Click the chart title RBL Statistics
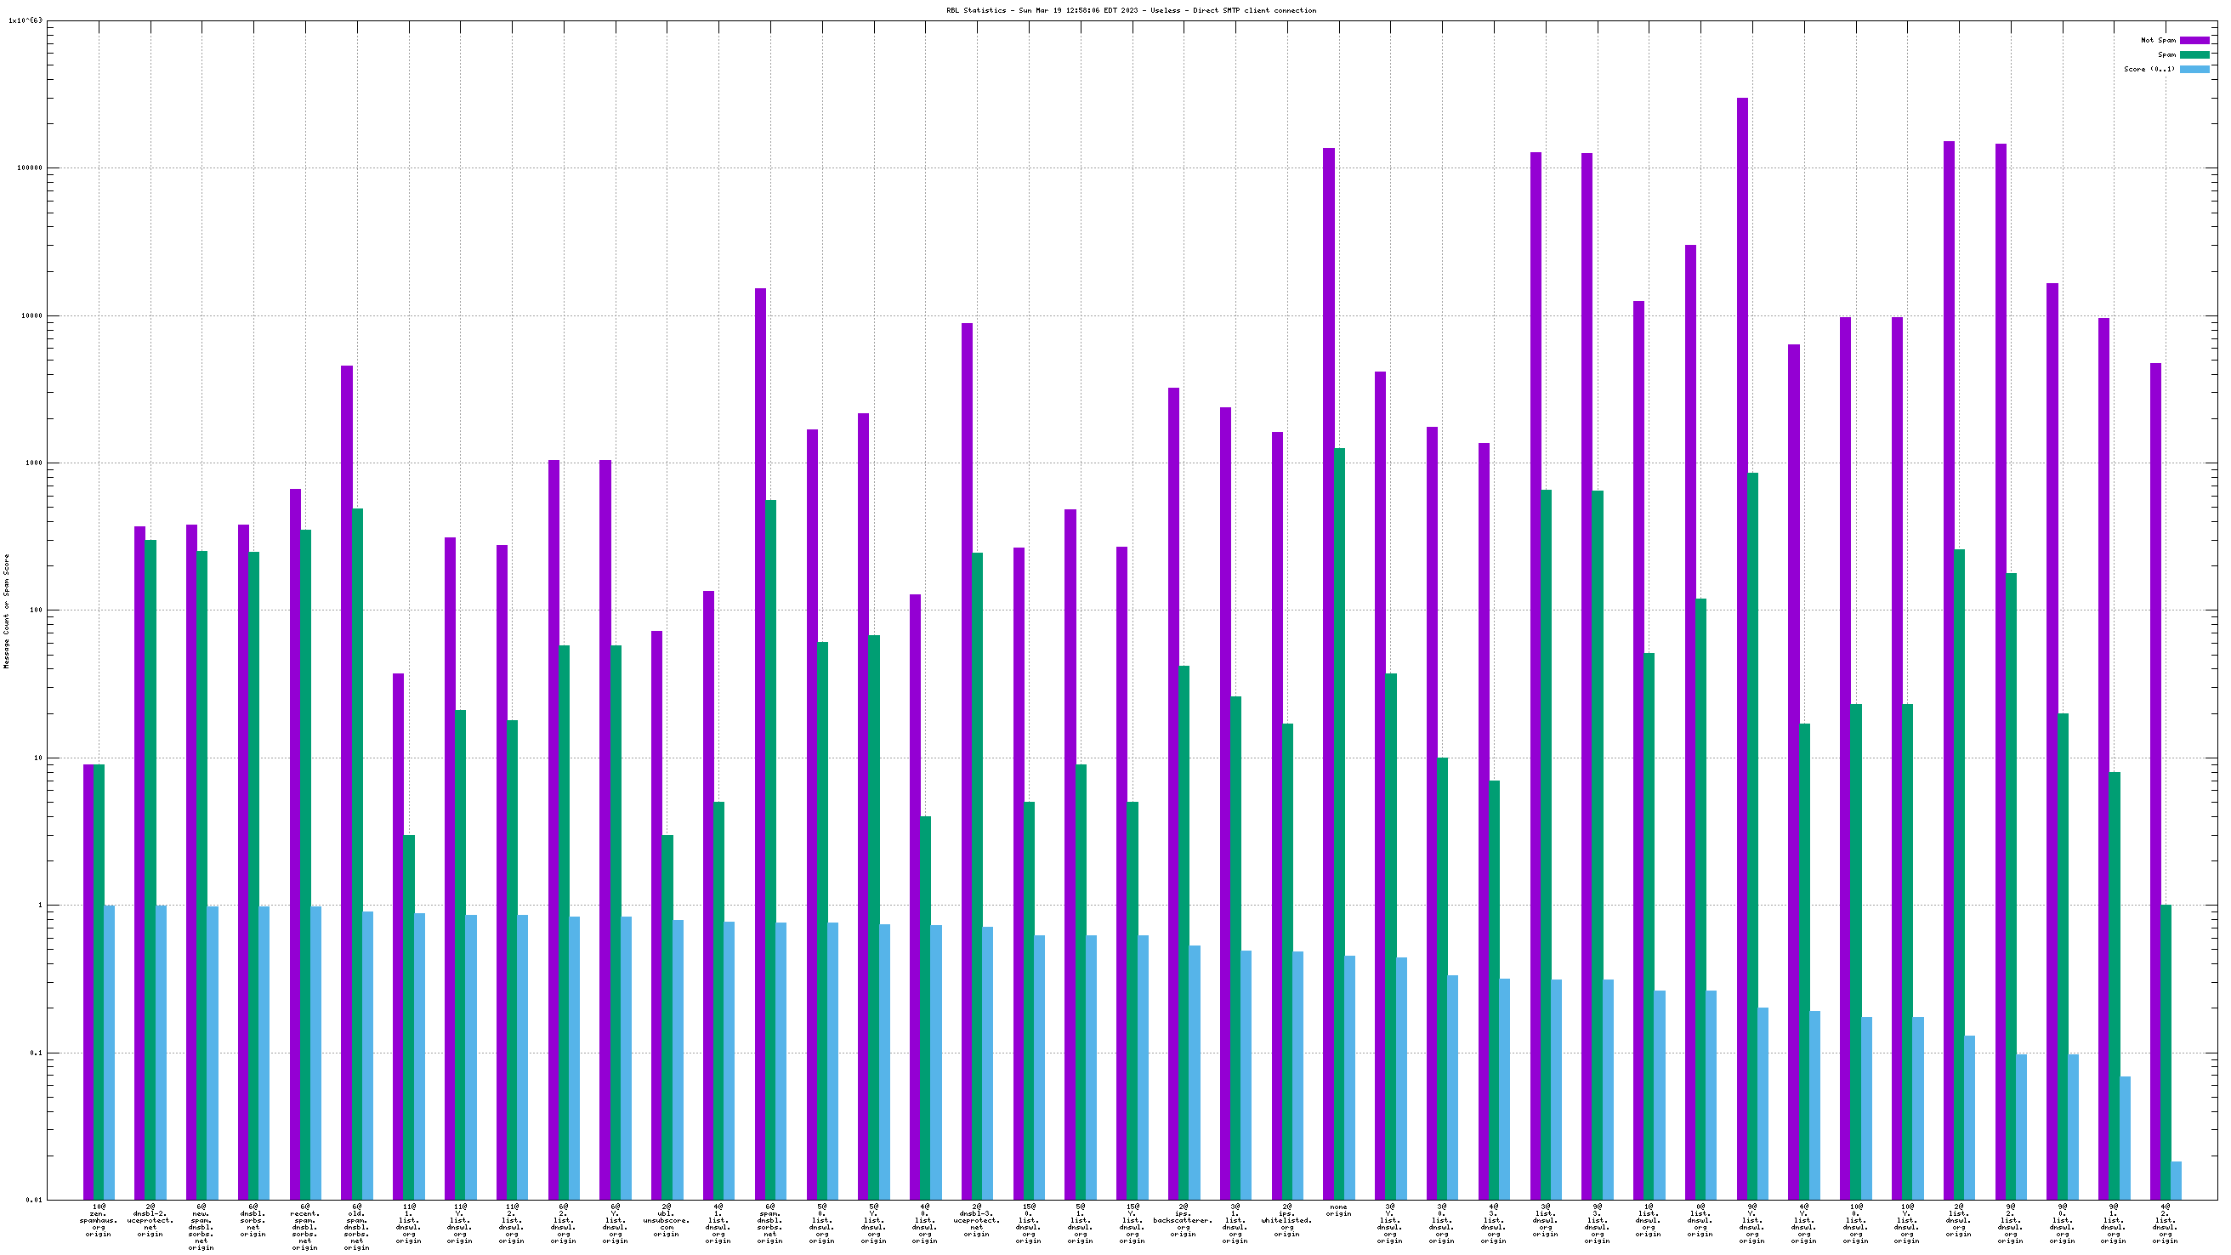The height and width of the screenshot is (1255, 2231). [x=1130, y=10]
